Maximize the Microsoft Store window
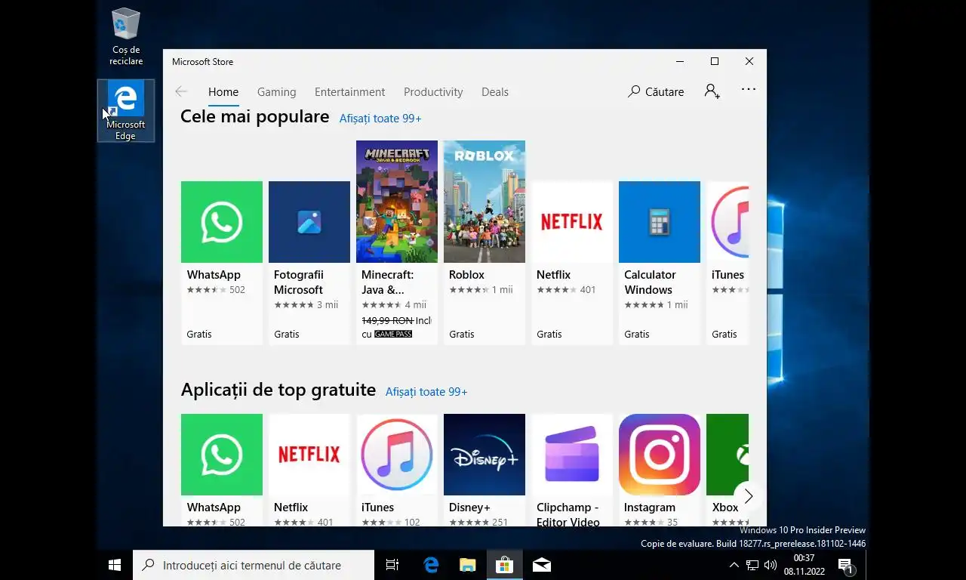Screen dimensions: 966x580 click(715, 61)
